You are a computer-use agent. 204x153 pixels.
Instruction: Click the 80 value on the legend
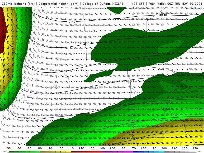40,148
